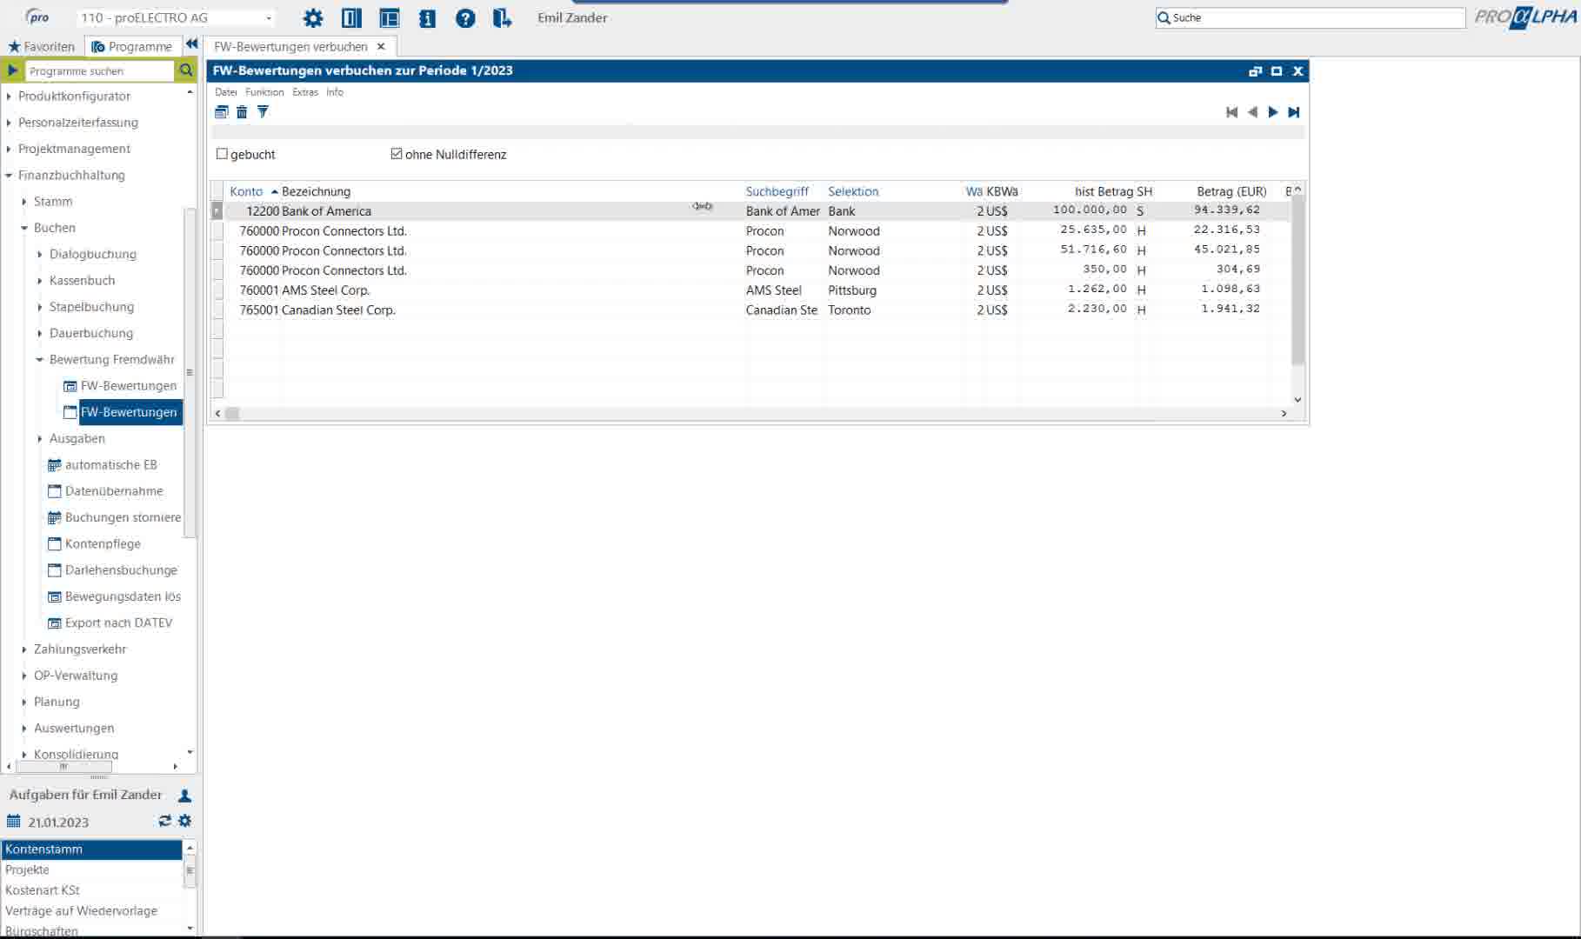Click the 51.716,60 hist Betrag cell
The height and width of the screenshot is (939, 1581).
pyautogui.click(x=1093, y=250)
